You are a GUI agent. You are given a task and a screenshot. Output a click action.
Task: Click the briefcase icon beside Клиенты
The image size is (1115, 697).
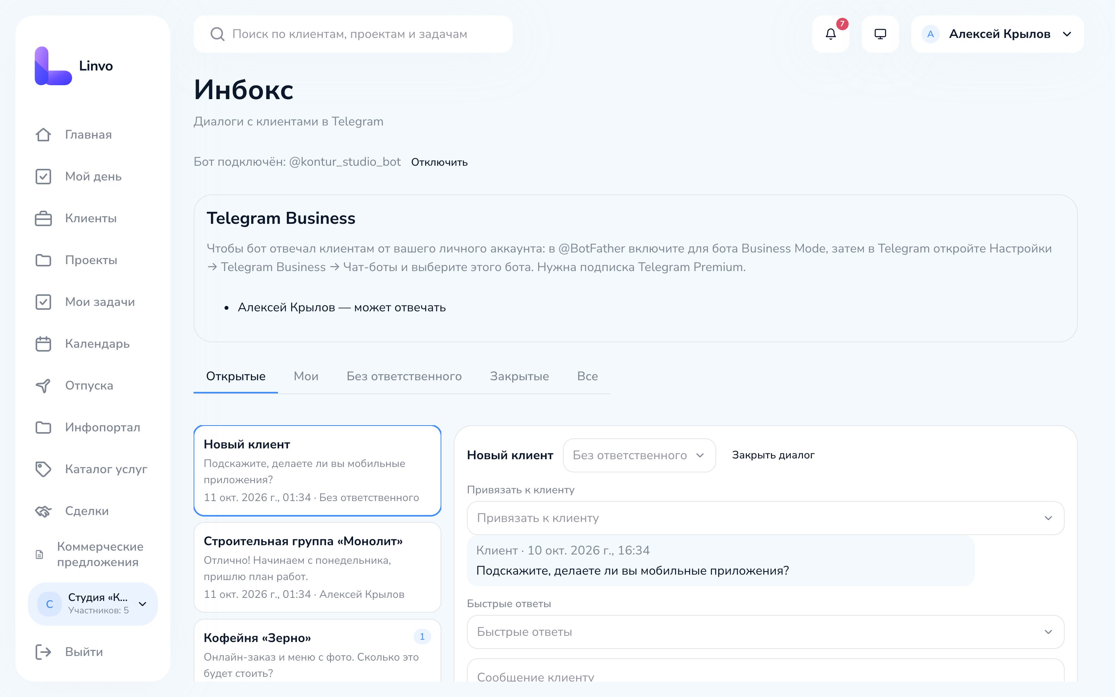point(43,218)
